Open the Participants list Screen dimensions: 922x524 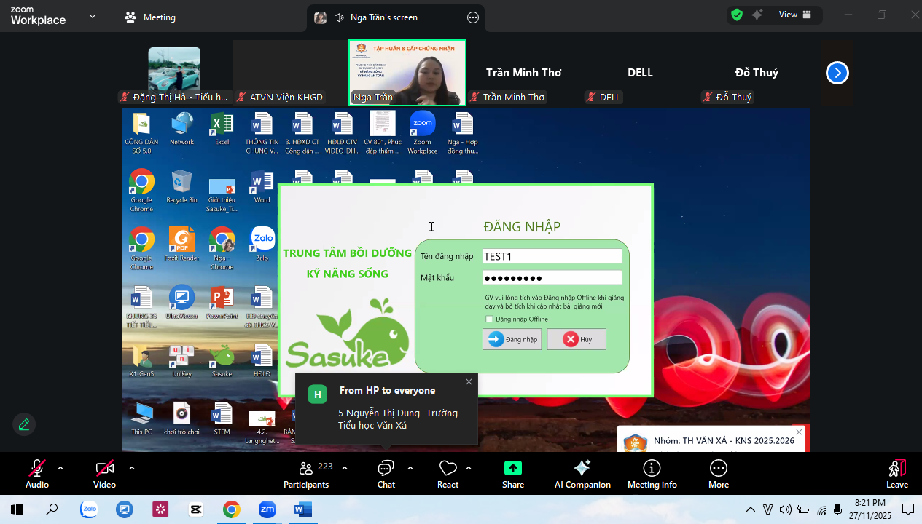tap(306, 473)
